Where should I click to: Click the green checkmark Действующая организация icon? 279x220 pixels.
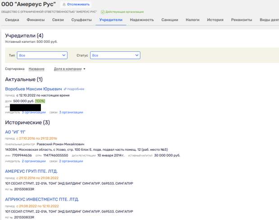pyautogui.click(x=103, y=12)
